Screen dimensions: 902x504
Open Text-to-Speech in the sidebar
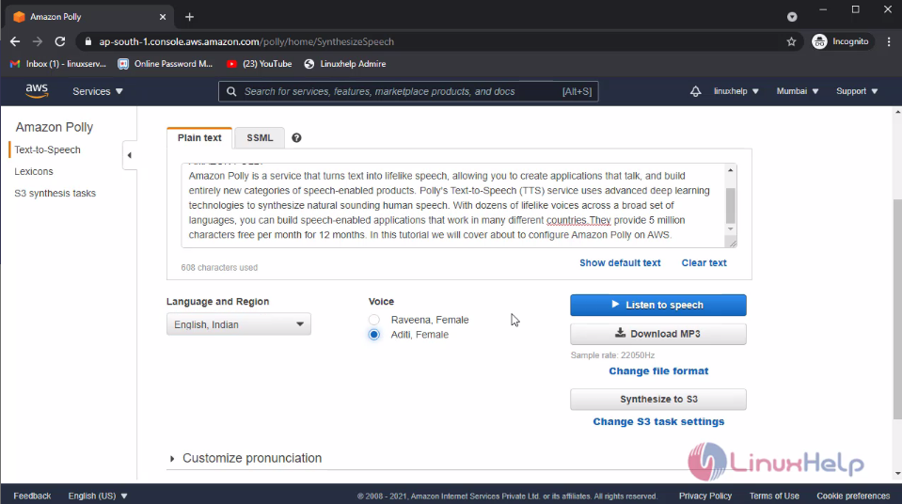coord(47,150)
